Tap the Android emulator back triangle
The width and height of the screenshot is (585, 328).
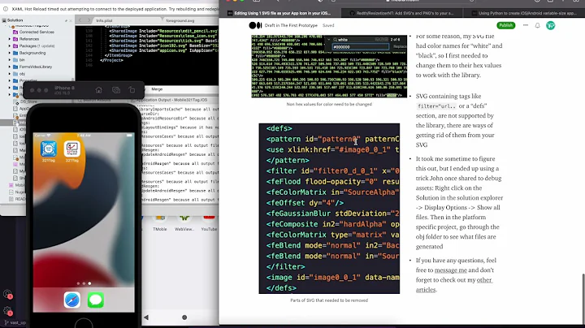146,317
